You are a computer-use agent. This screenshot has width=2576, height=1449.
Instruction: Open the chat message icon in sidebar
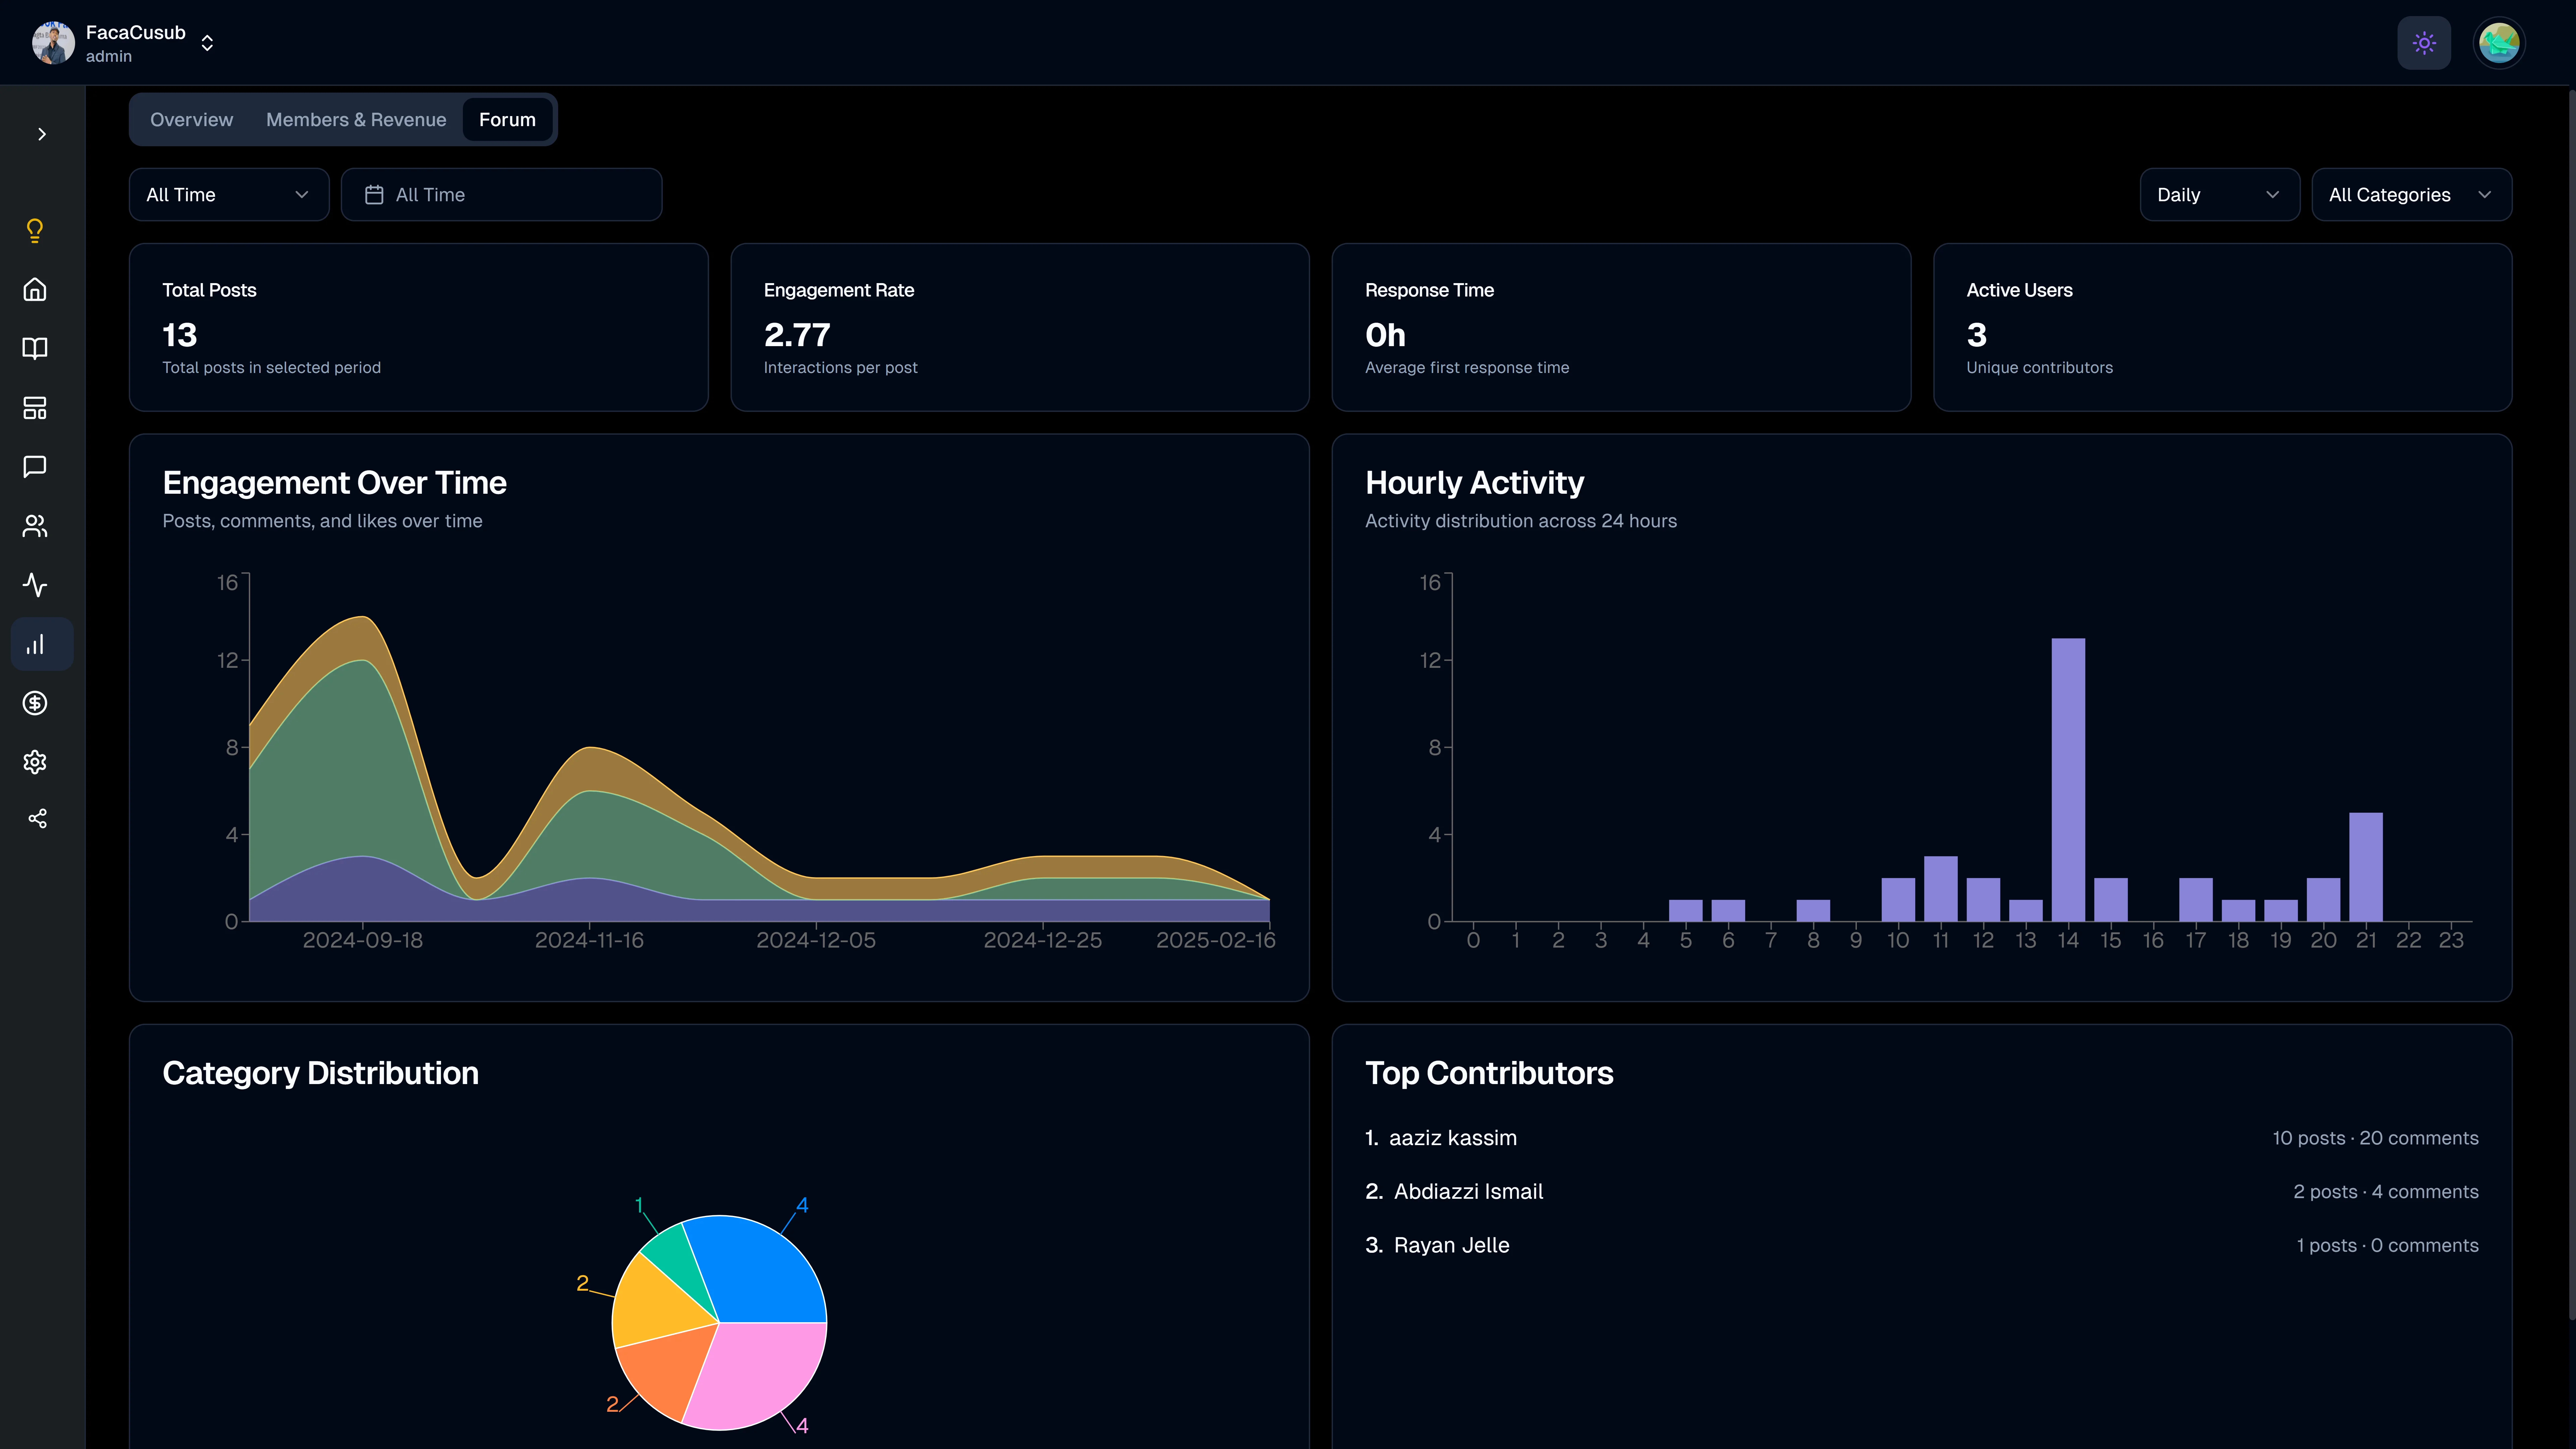tap(35, 467)
